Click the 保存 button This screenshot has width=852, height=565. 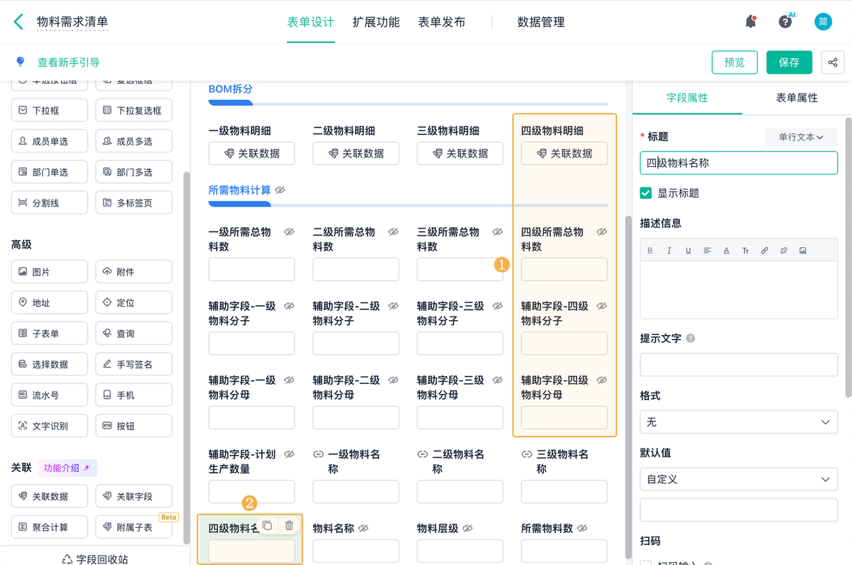pos(789,62)
